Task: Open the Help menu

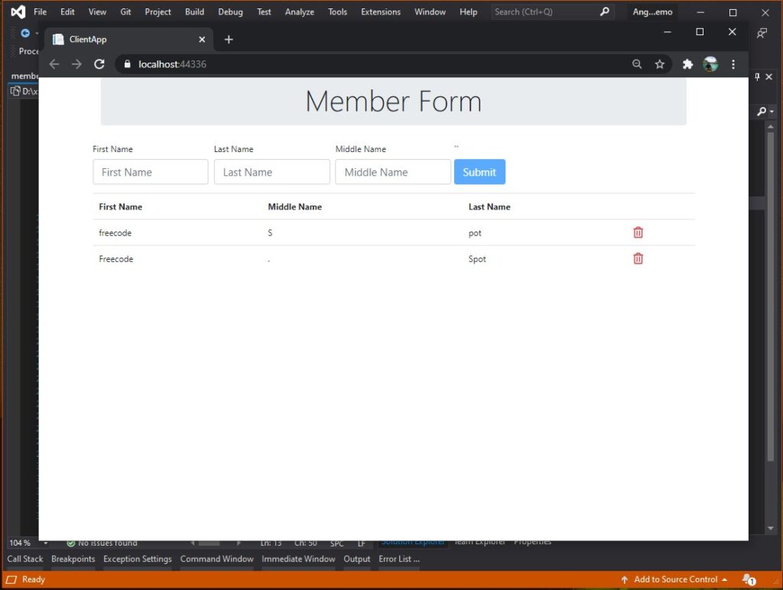Action: point(469,11)
